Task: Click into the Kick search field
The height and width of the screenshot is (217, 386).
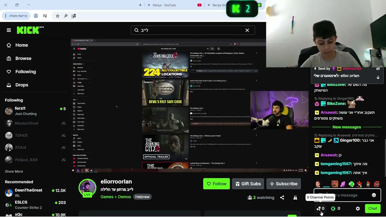Action: coord(193,30)
